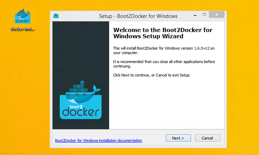The width and height of the screenshot is (259, 155).
Task: Select the docker-inst desktop shortcut icon
Action: (23, 16)
